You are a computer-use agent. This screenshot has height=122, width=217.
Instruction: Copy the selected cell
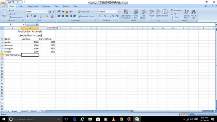pos(12,14)
